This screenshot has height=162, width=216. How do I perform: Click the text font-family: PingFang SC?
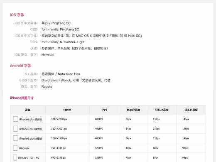[60, 29]
